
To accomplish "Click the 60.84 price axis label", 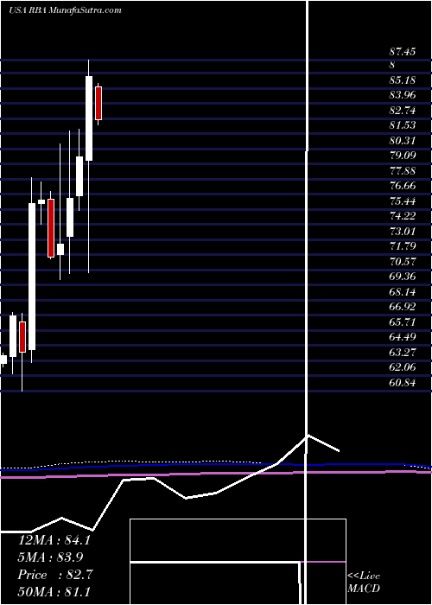I will [403, 382].
